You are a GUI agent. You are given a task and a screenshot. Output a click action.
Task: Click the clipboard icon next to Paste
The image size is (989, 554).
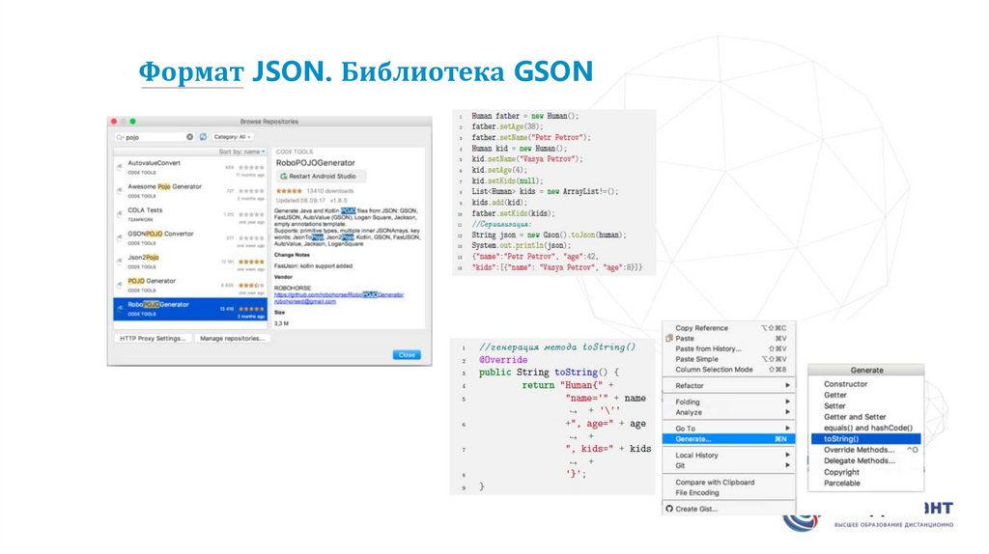(x=669, y=339)
